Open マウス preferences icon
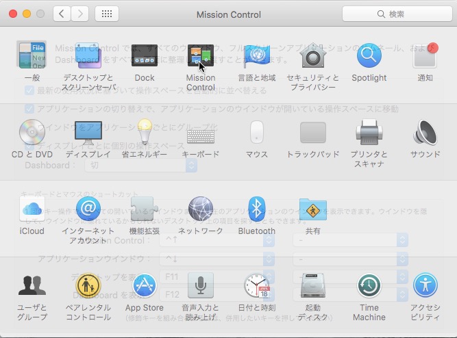Screen dimensions: 457x338 click(x=256, y=132)
